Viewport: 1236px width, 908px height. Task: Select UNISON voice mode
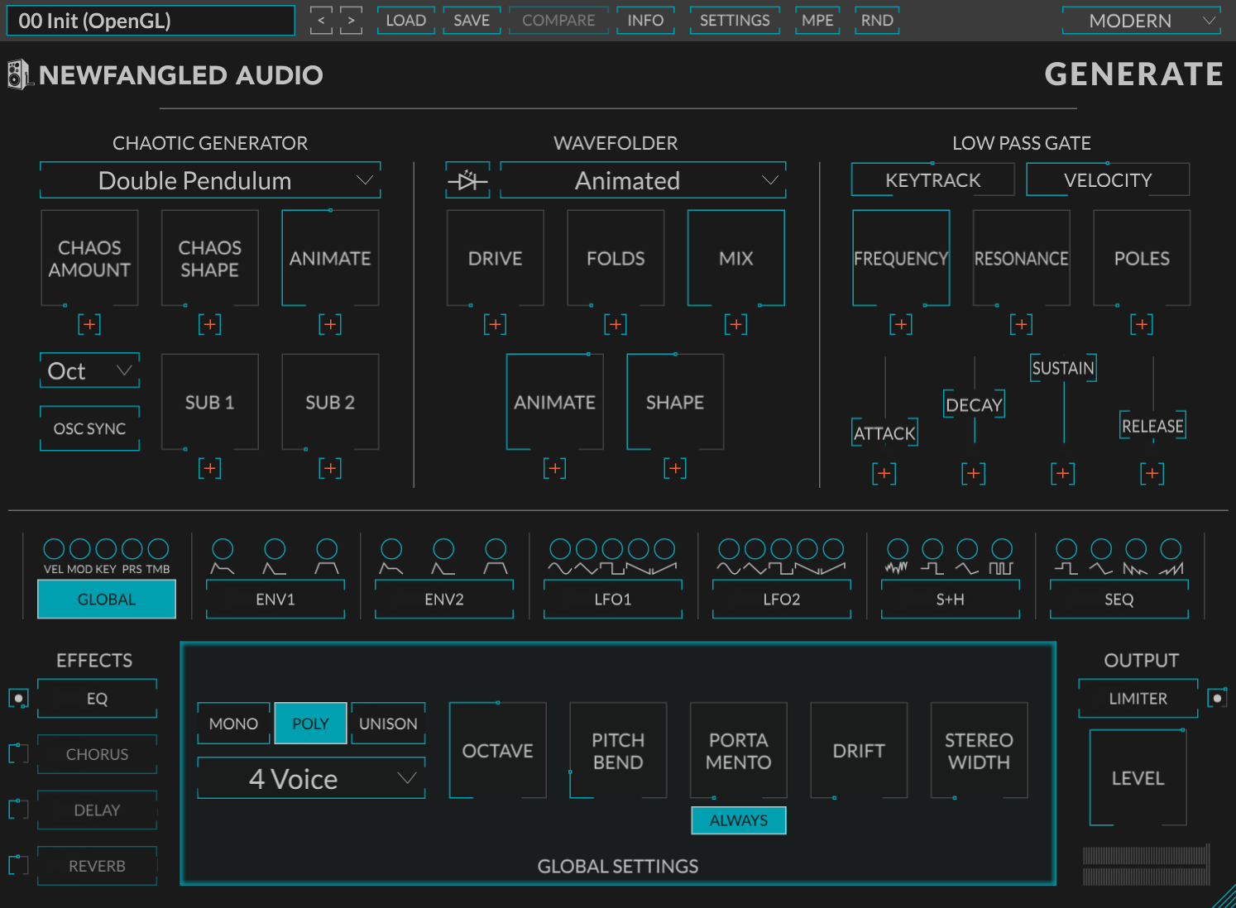(x=388, y=724)
